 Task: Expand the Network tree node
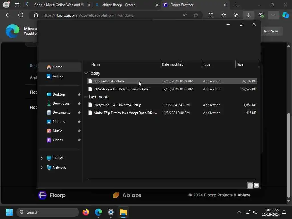coord(42,167)
